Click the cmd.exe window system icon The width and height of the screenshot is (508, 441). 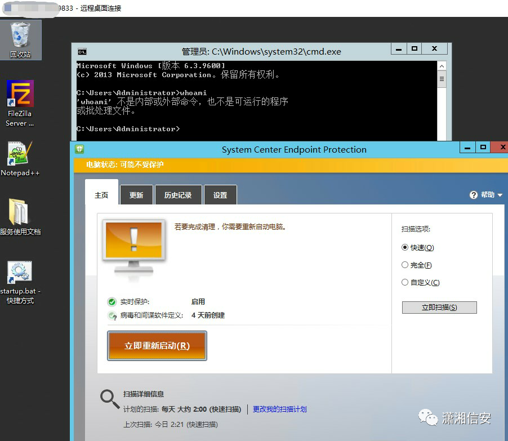[82, 51]
